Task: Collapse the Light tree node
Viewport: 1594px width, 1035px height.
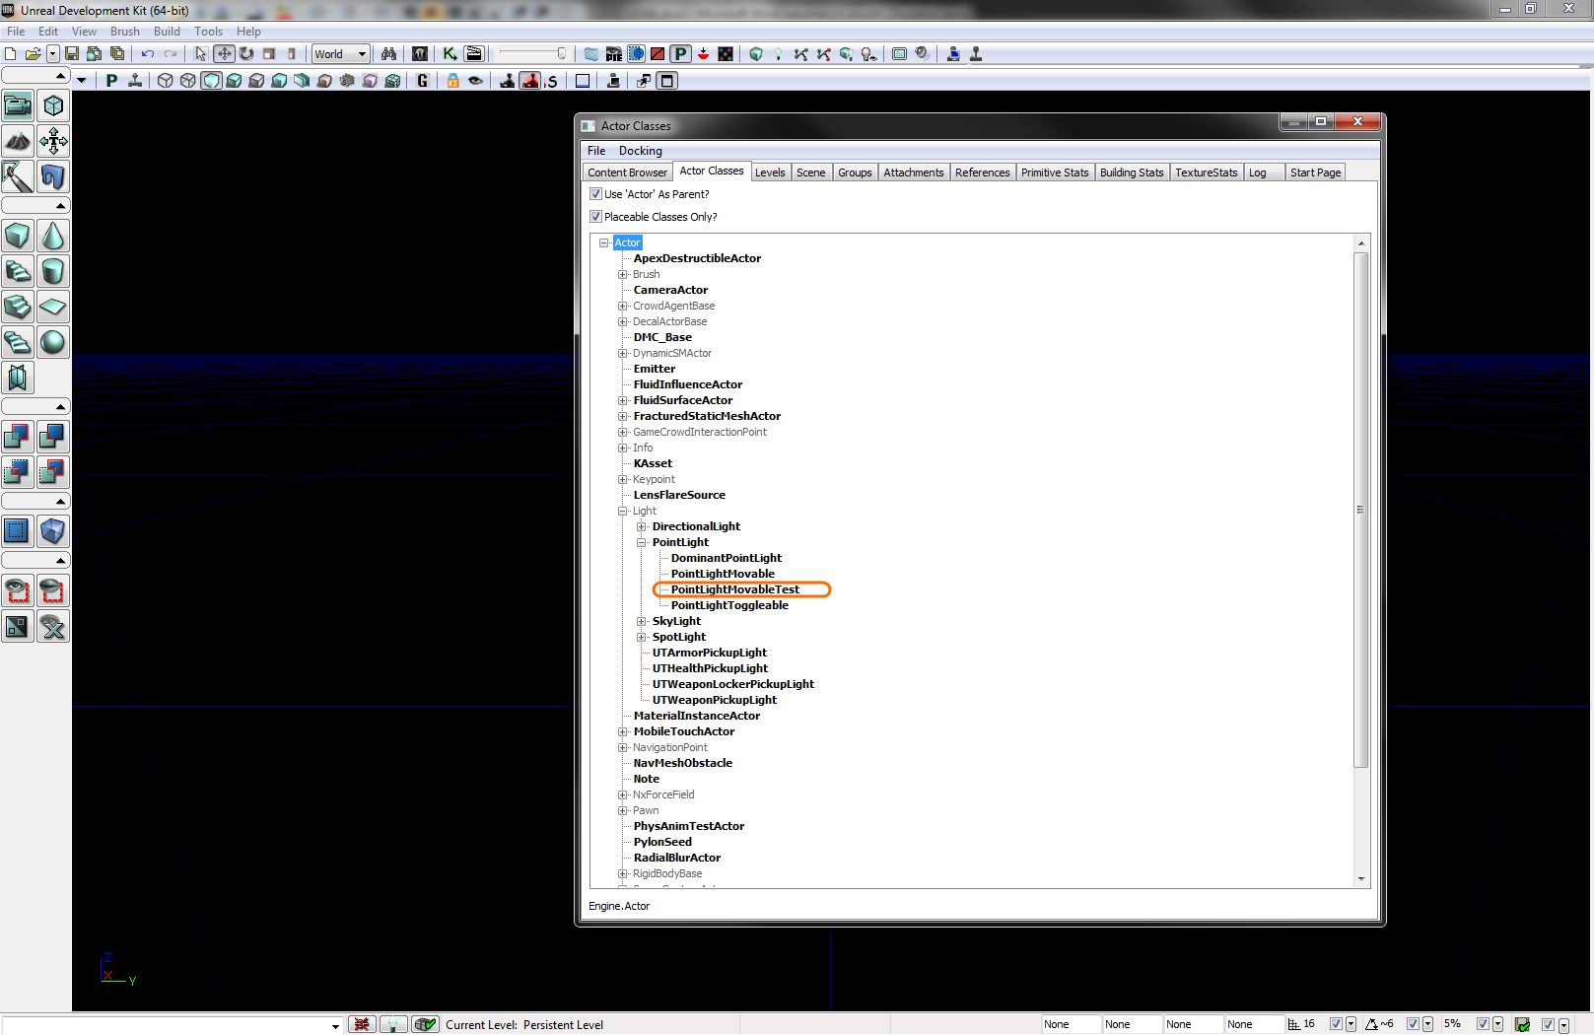Action: (x=623, y=511)
